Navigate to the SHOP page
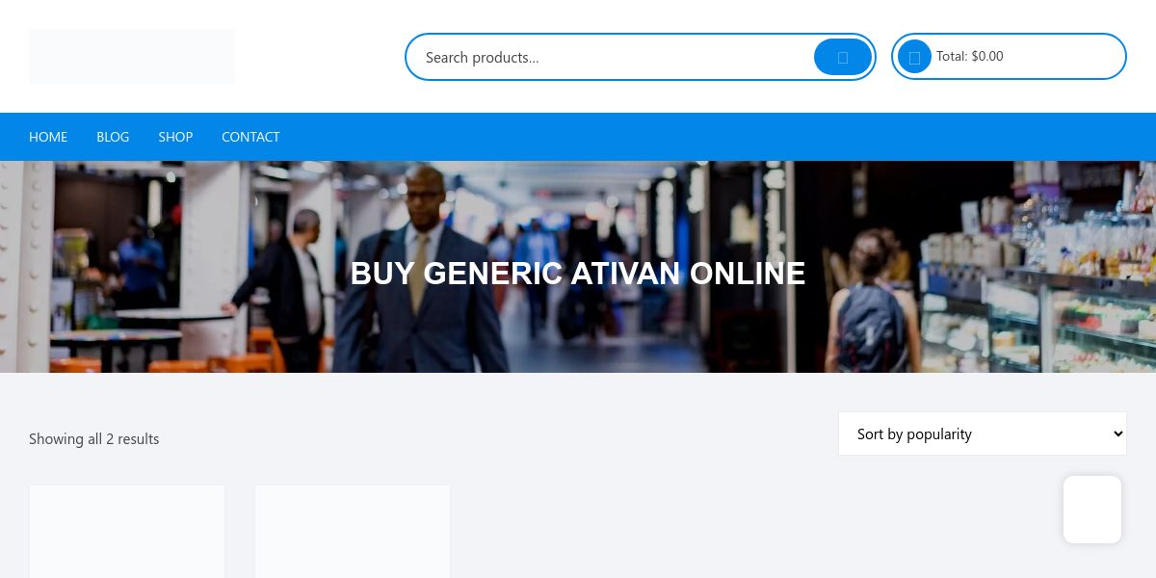 [x=175, y=137]
